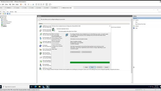Open the Products and Classifications option icon
Image resolution: width=161 pixels, height=91 pixels.
tap(41, 30)
